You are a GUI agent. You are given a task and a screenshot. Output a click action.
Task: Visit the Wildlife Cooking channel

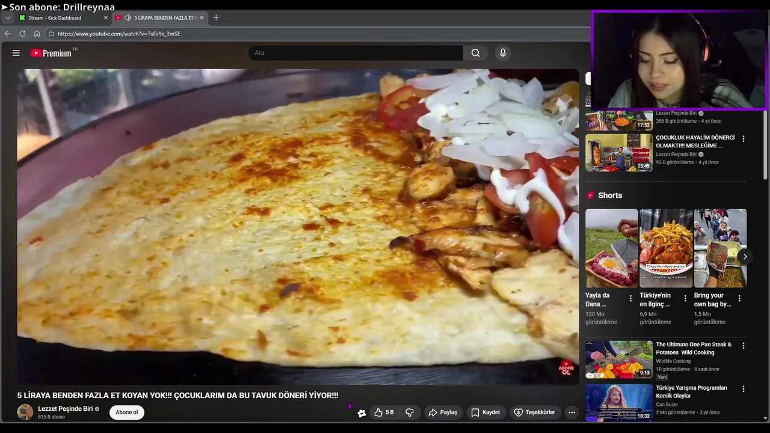(x=673, y=361)
